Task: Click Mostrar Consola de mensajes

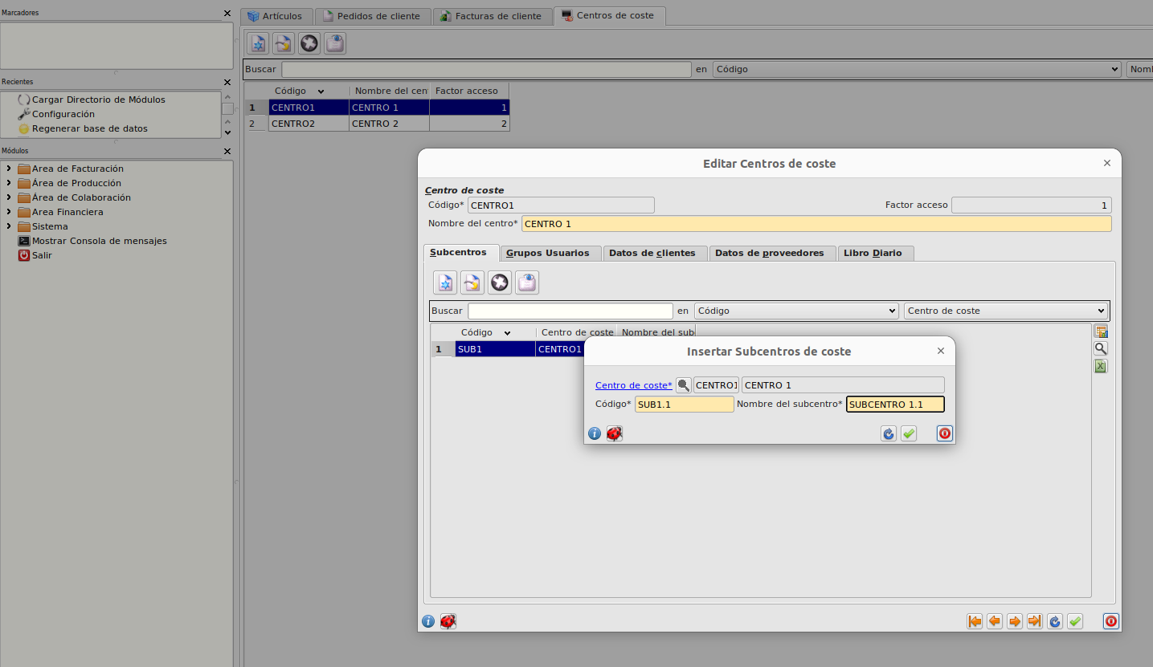Action: pos(100,241)
